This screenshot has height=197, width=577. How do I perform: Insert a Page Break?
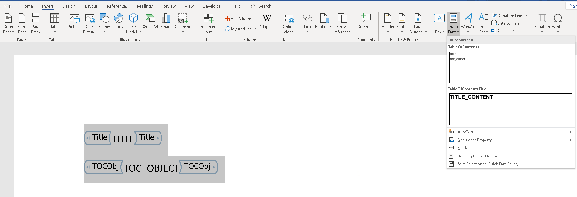36,24
